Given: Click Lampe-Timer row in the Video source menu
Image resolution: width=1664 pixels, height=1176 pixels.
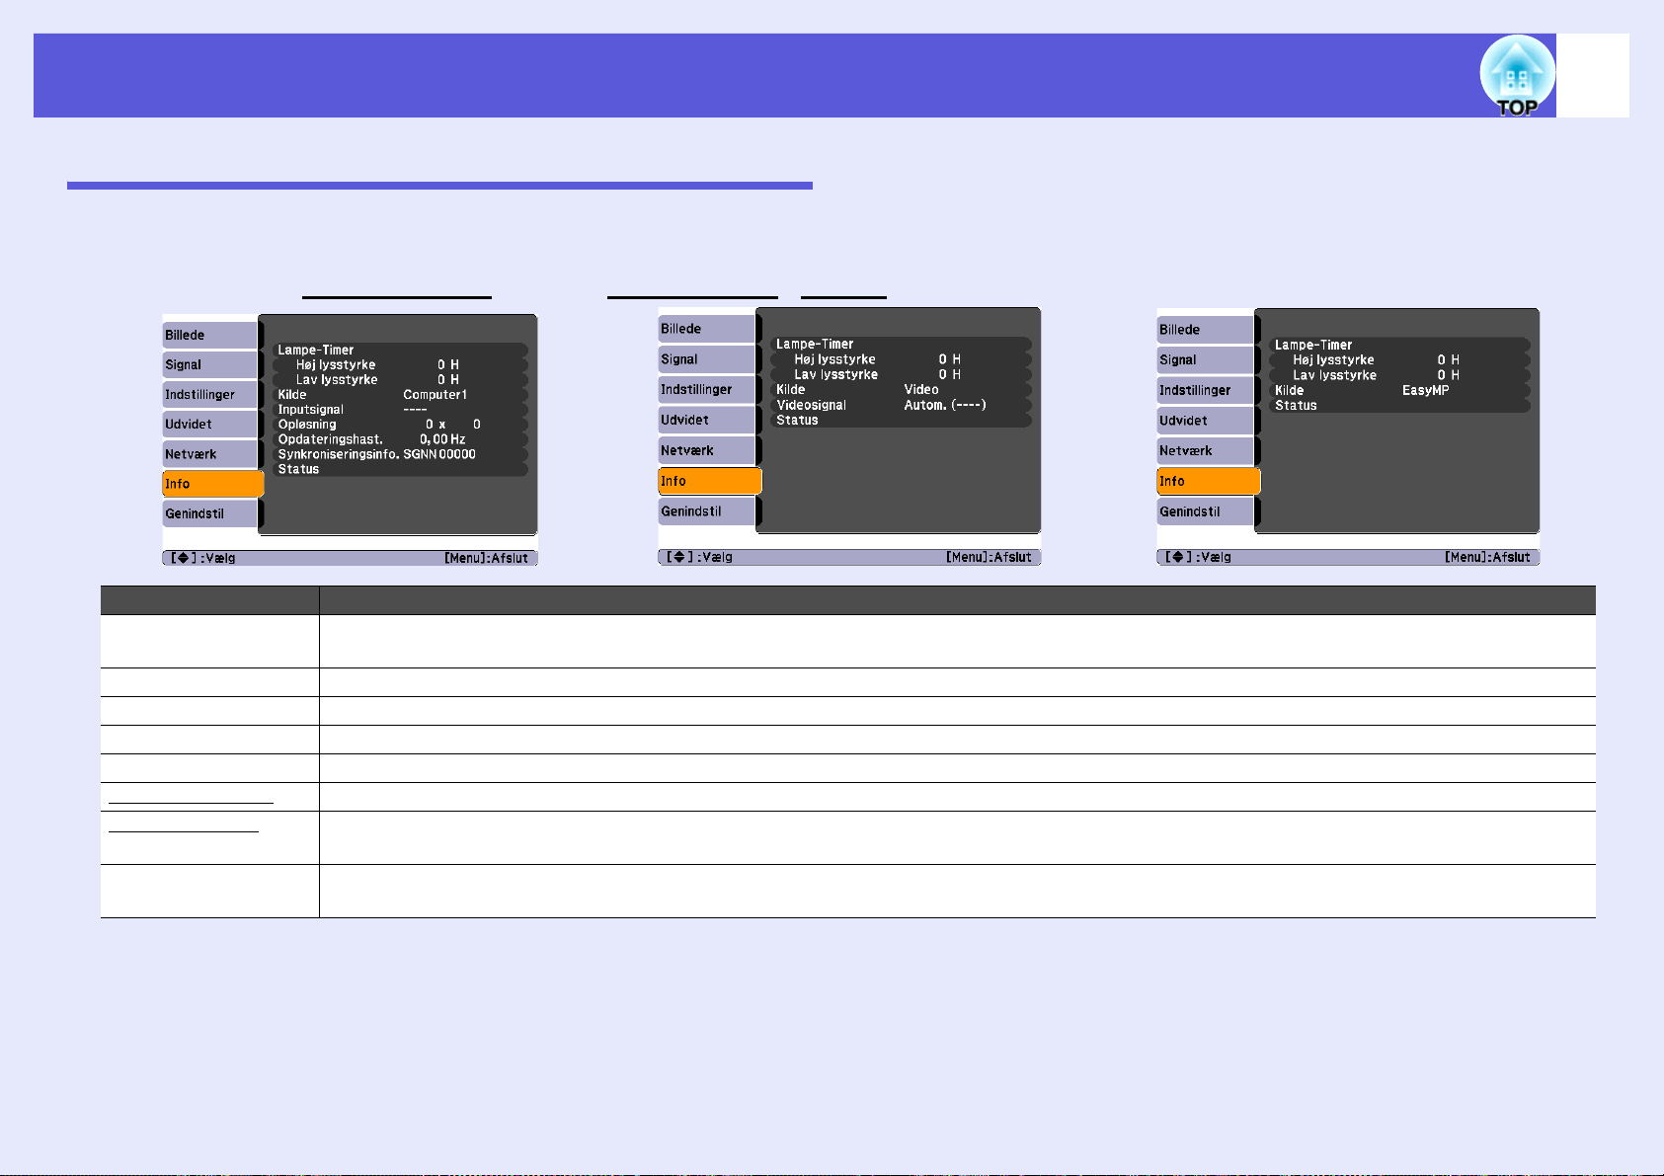Looking at the screenshot, I should point(901,344).
